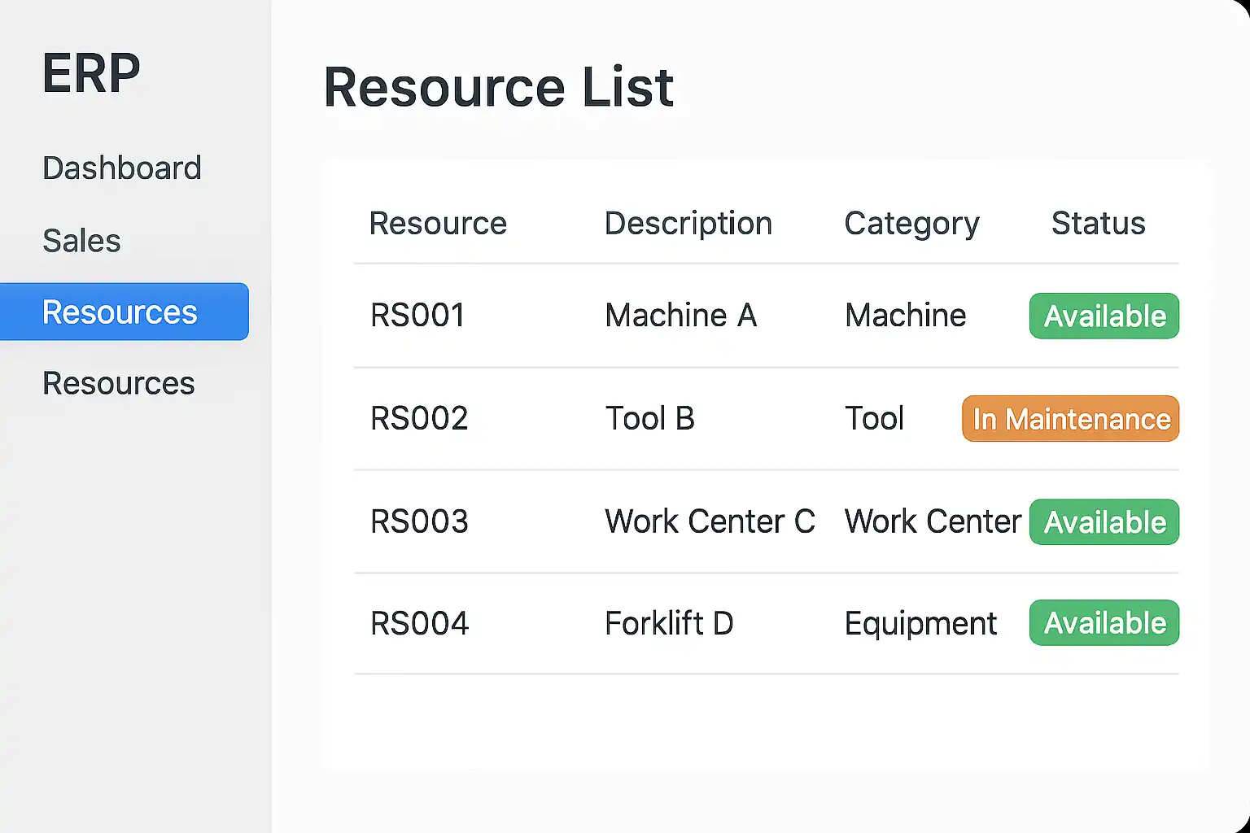Screen dimensions: 1250x833
Task: Sort by the Resource column header
Action: tap(438, 224)
